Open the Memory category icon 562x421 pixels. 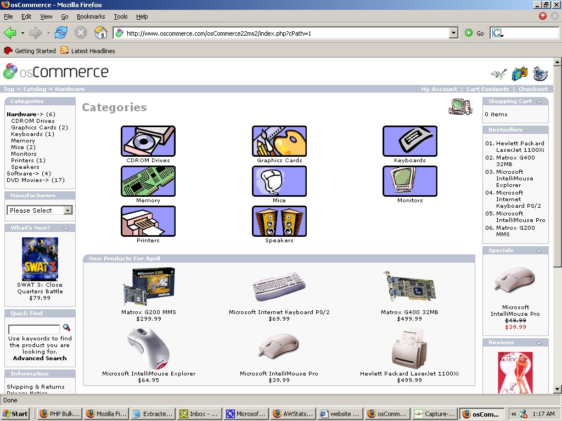tap(148, 181)
